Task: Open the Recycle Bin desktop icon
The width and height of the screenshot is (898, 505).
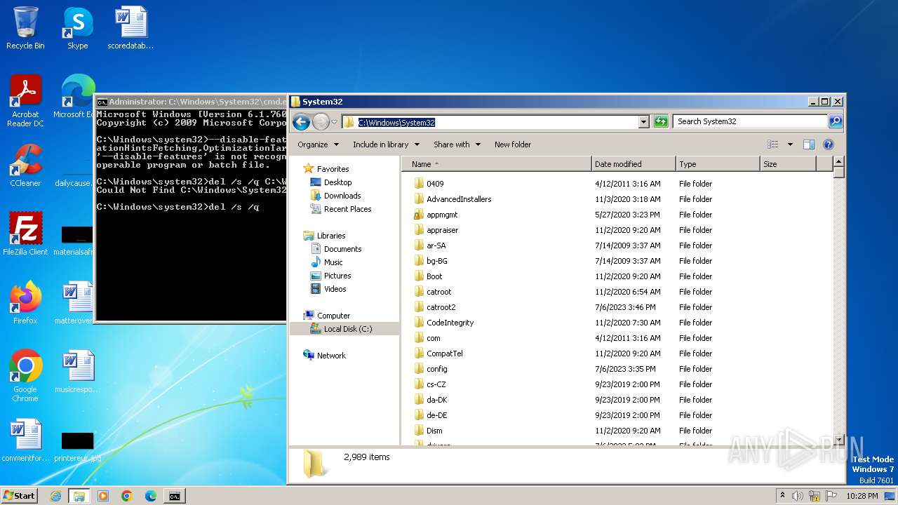Action: 25,28
